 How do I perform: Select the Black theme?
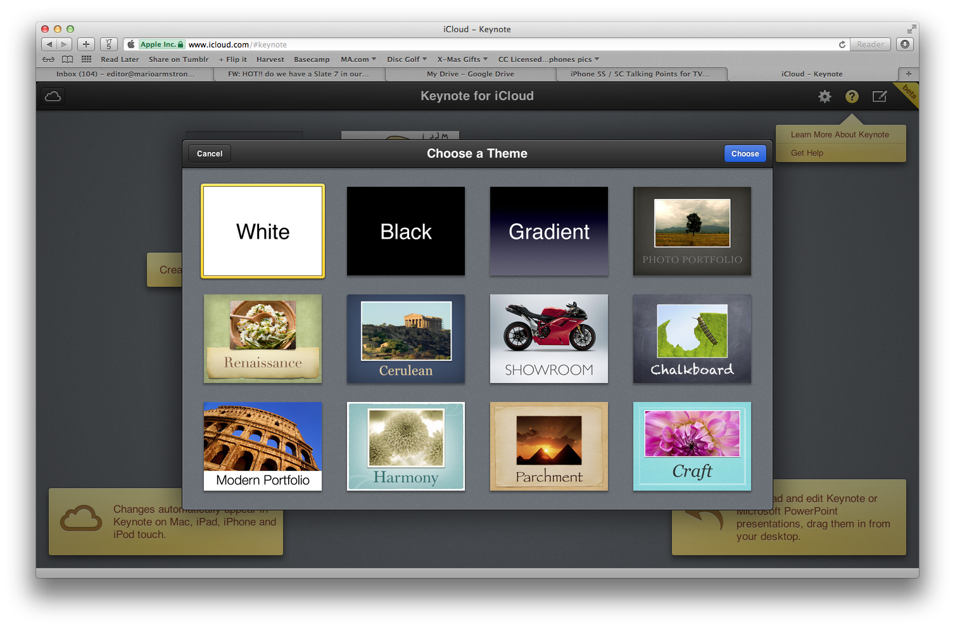click(x=406, y=231)
